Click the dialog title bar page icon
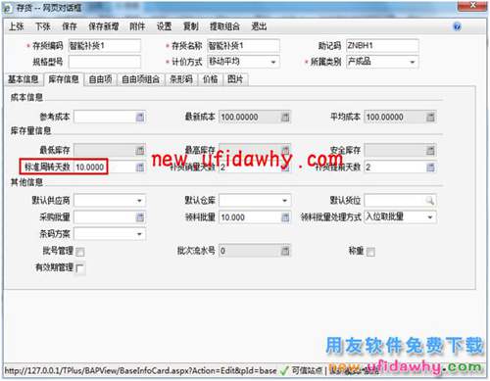Screen dimensions: 490x381 (x=8, y=8)
